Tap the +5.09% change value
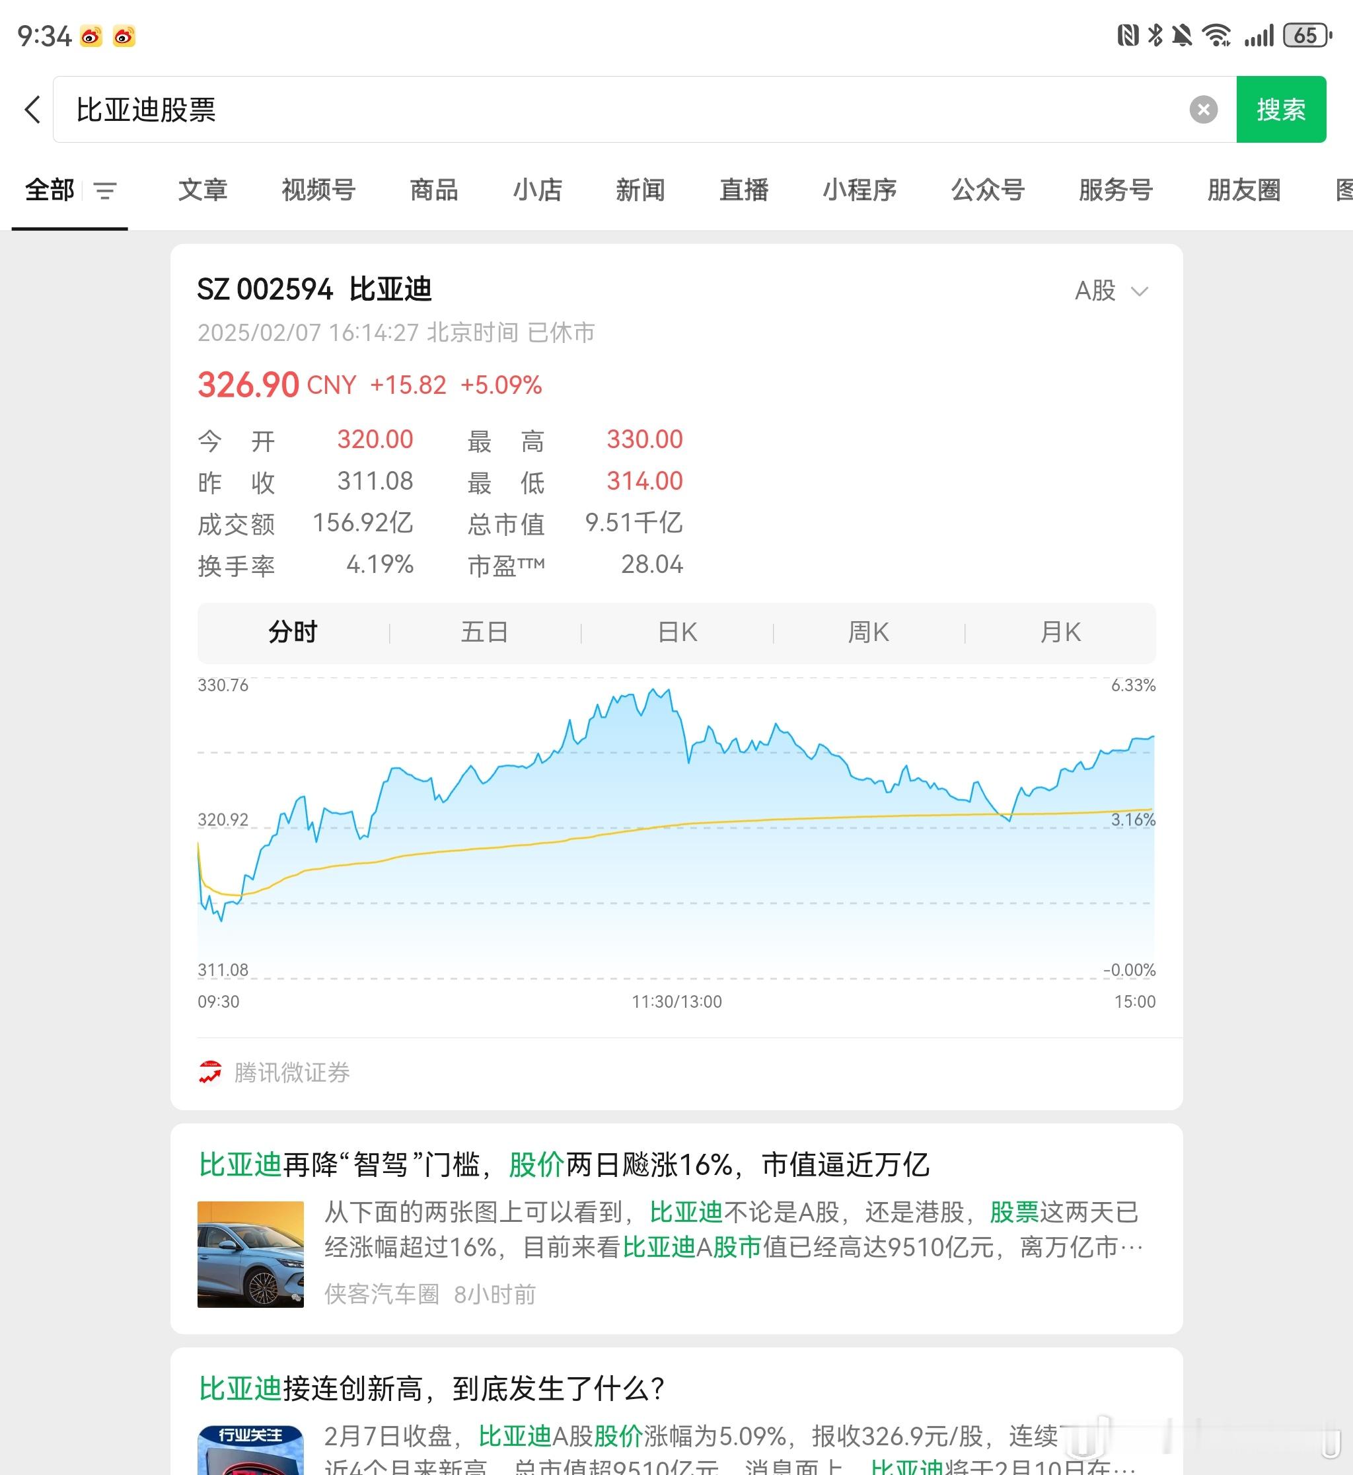Viewport: 1353px width, 1475px height. tap(501, 385)
